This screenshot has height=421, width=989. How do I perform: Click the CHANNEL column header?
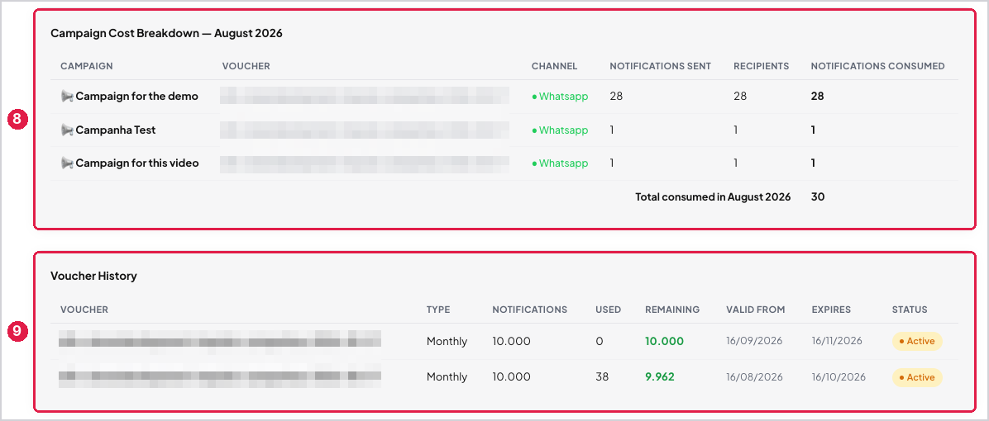click(x=554, y=66)
